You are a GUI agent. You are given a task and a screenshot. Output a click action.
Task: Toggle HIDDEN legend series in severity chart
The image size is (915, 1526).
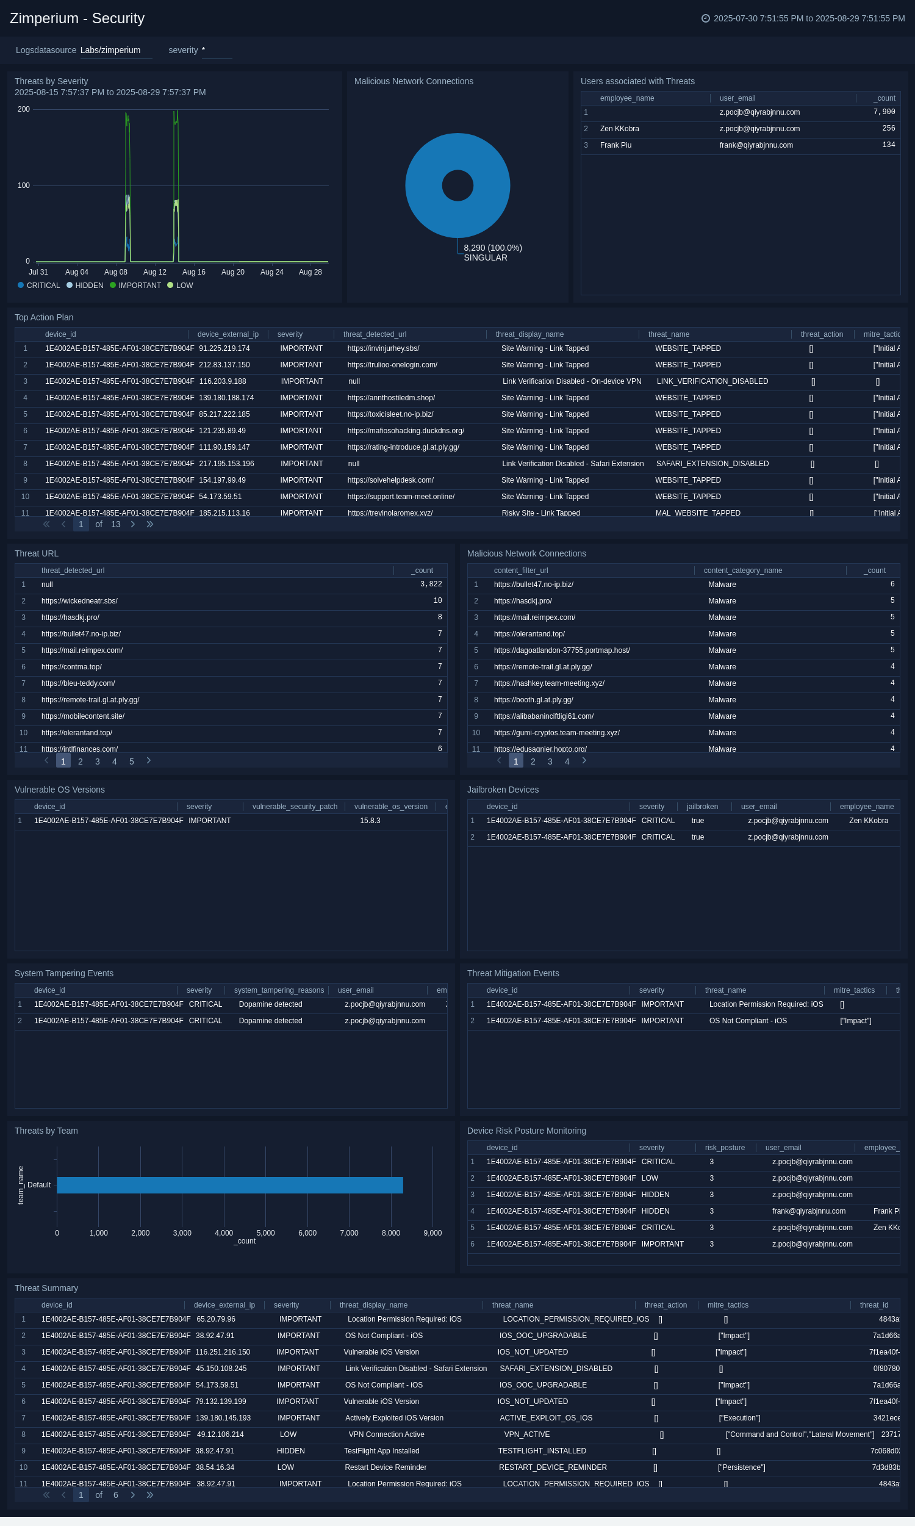click(x=85, y=286)
